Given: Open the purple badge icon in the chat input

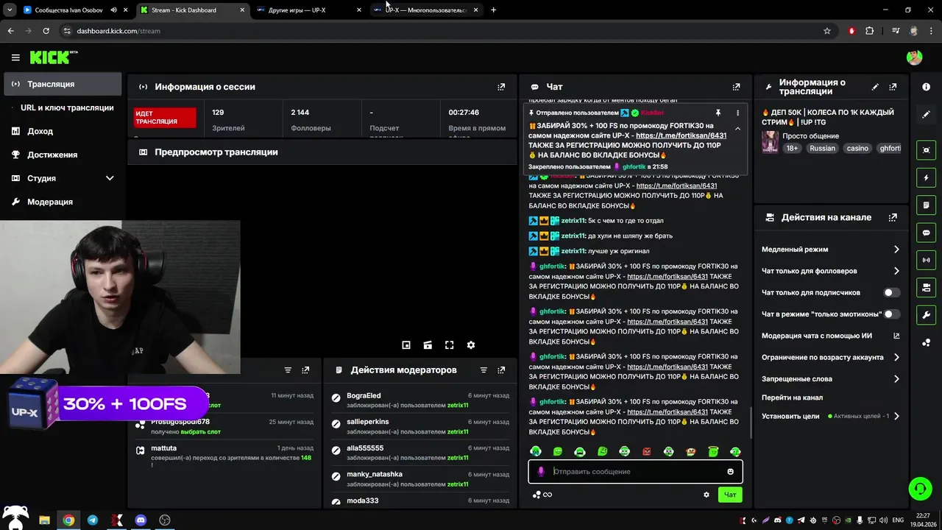Looking at the screenshot, I should [541, 472].
